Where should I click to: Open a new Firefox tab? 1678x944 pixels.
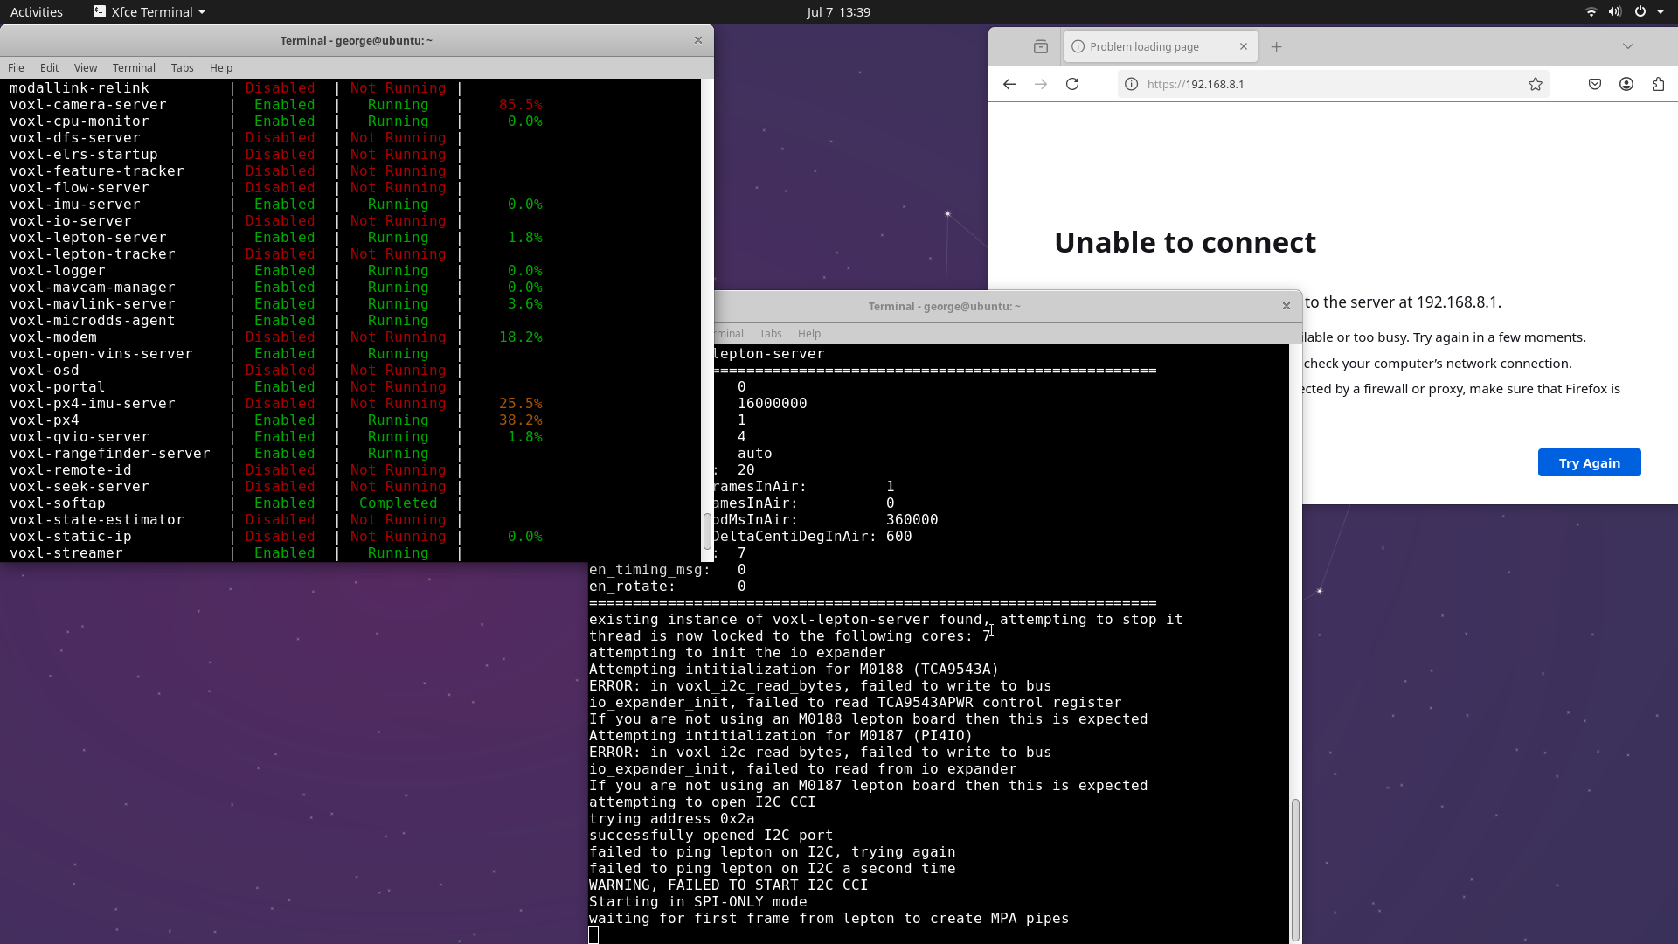1276,46
